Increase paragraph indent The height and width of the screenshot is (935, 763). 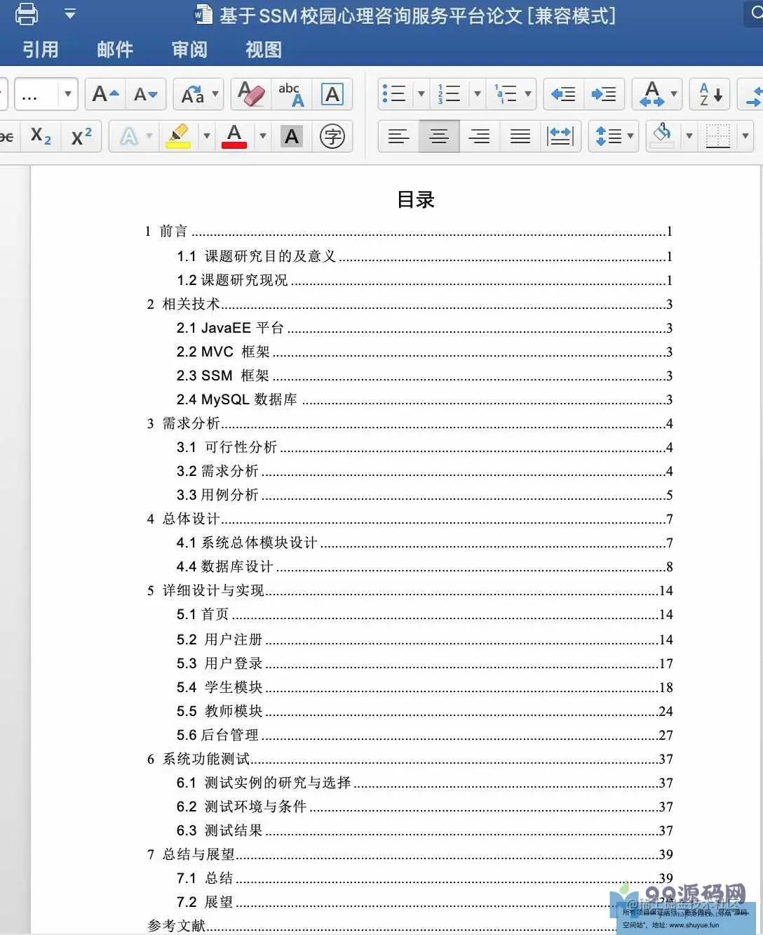tap(603, 94)
